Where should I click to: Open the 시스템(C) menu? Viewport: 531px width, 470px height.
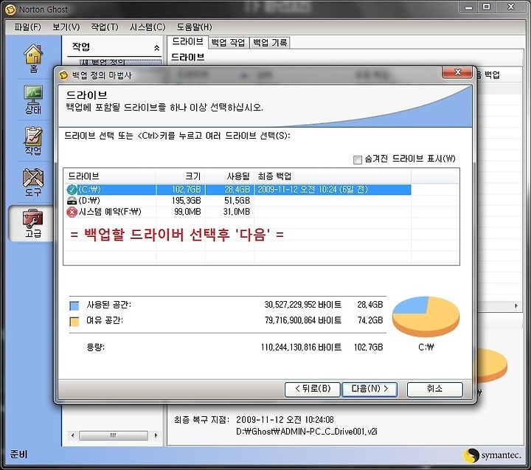tap(147, 27)
